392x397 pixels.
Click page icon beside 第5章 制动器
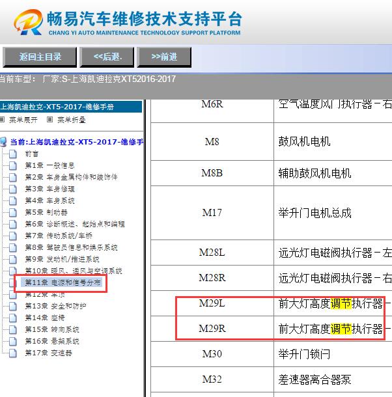point(12,212)
